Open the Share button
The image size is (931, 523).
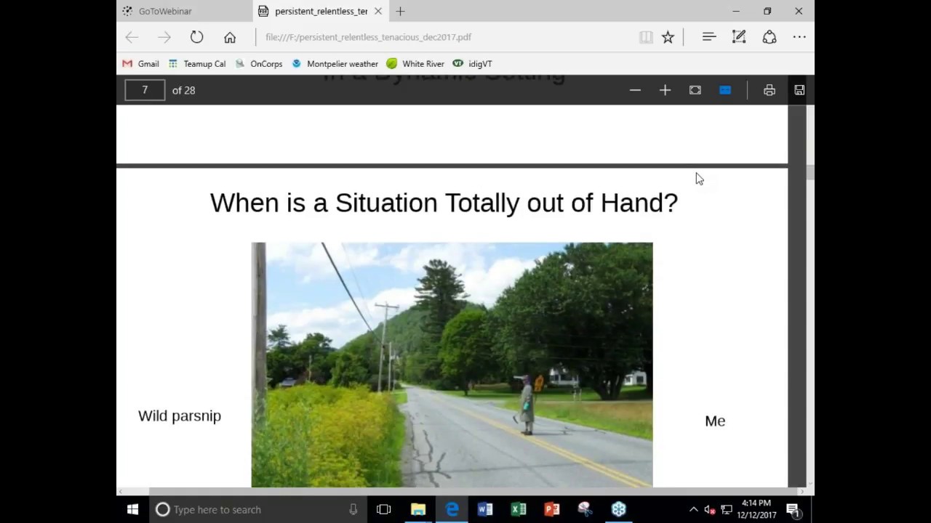point(770,37)
